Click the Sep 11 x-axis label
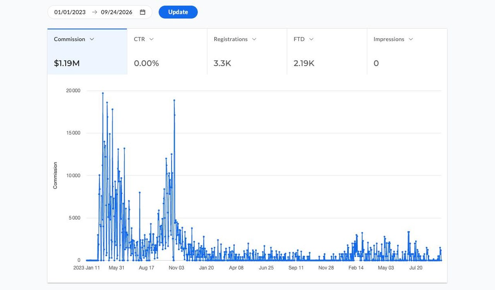The image size is (495, 290). tap(296, 268)
